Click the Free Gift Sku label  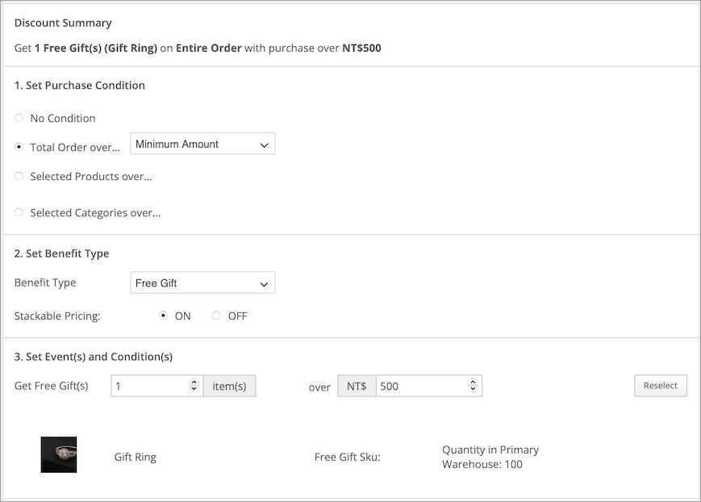(348, 457)
